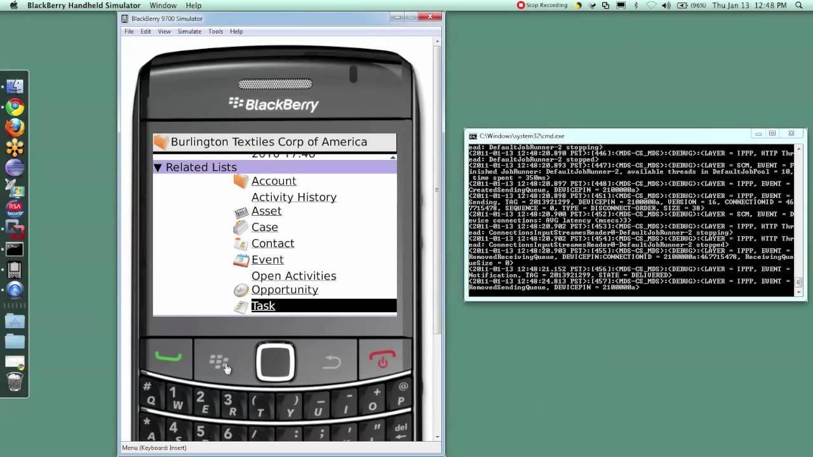Image resolution: width=813 pixels, height=457 pixels.
Task: Open the Opportunity related list link
Action: pos(285,290)
